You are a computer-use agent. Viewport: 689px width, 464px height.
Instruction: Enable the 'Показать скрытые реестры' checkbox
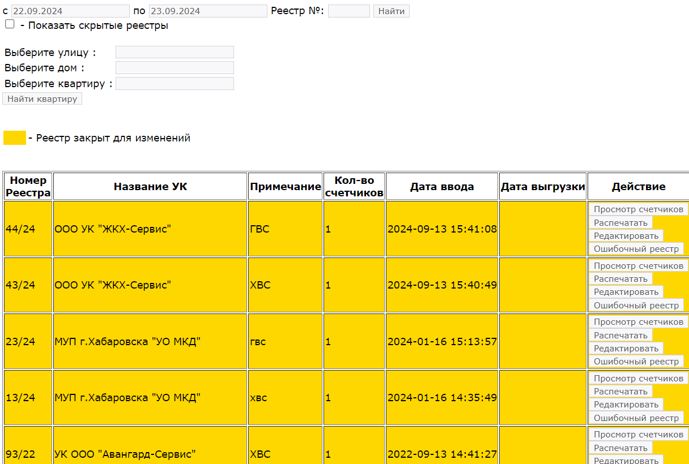click(x=10, y=24)
